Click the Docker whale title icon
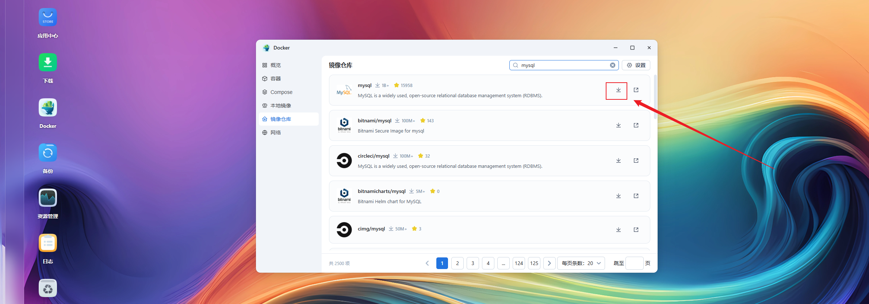869x304 pixels. pos(266,48)
